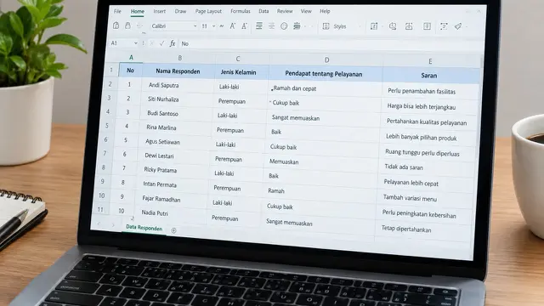The image size is (544, 306).
Task: Select column header E
Action: click(430, 61)
